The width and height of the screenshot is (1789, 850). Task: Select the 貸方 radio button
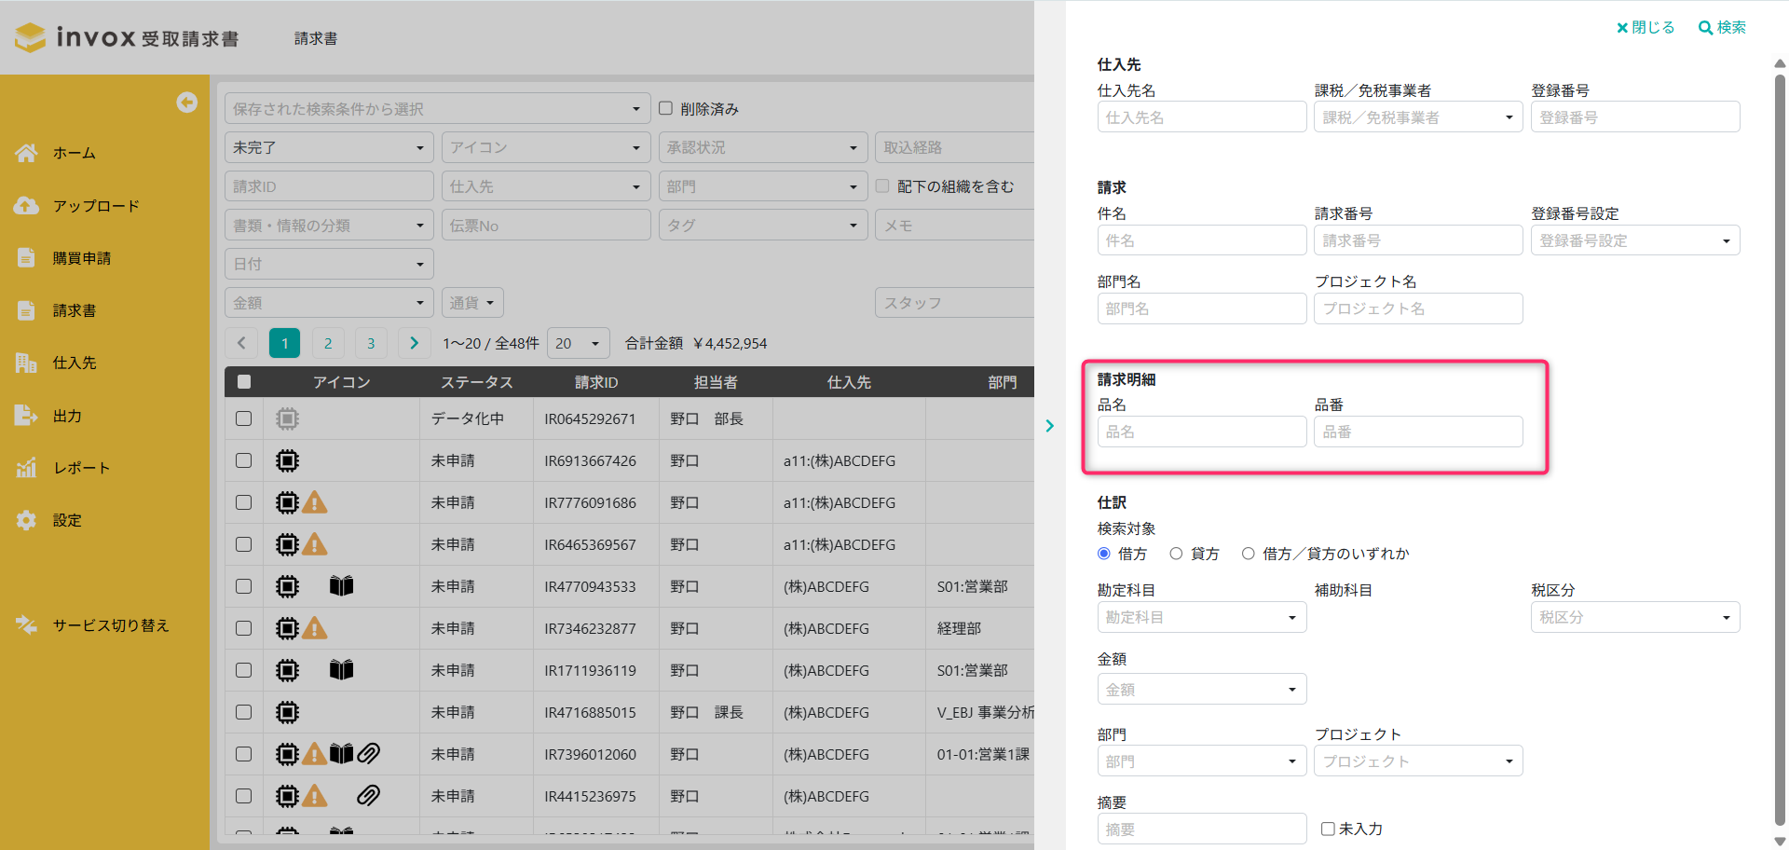coord(1176,554)
